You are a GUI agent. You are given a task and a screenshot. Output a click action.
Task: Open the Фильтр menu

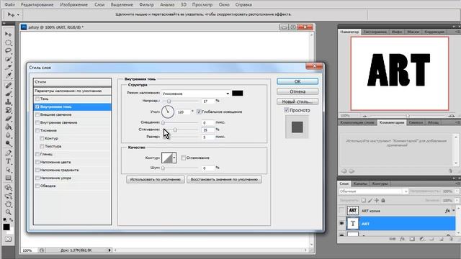point(146,5)
